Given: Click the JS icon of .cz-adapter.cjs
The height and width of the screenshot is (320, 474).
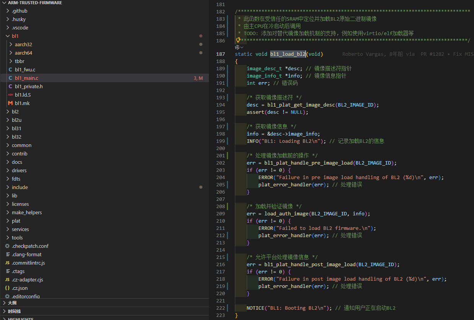Looking at the screenshot, I should [x=7, y=280].
